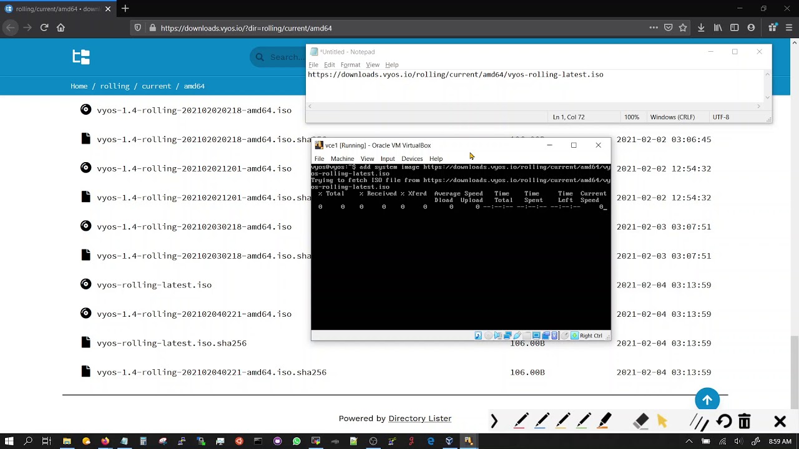The image size is (799, 449).
Task: Select the orange highlighter marker
Action: coord(604,422)
